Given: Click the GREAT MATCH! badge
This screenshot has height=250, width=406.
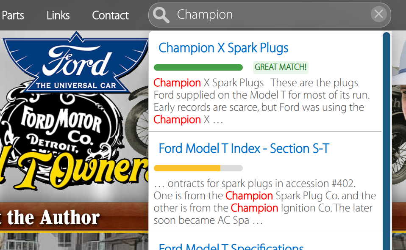Looking at the screenshot, I should click(x=280, y=67).
